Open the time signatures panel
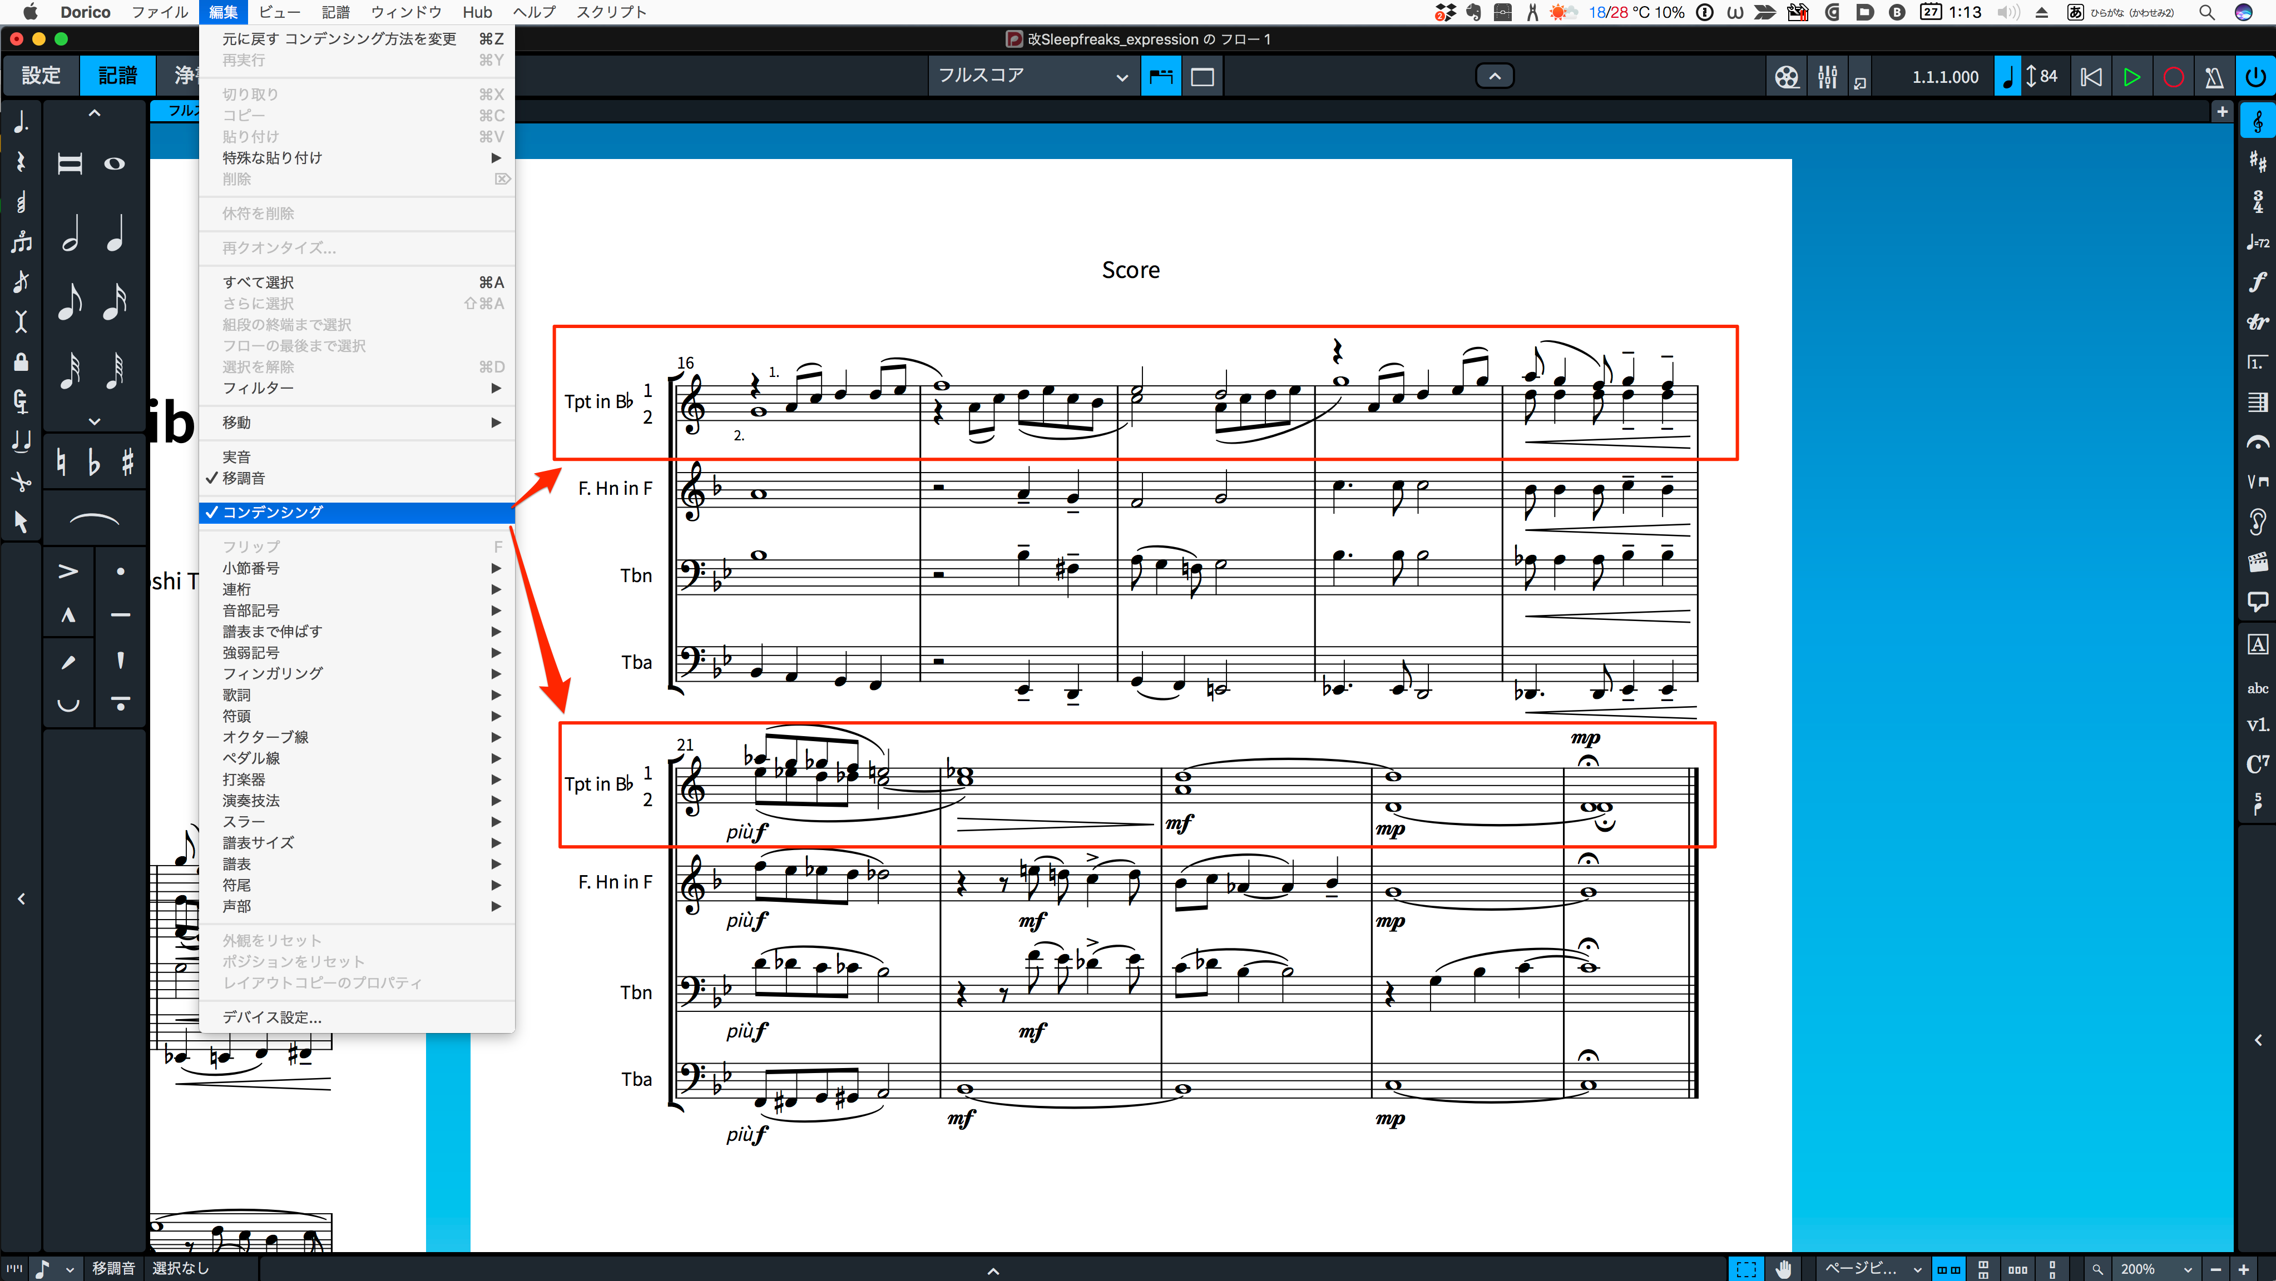 2258,201
